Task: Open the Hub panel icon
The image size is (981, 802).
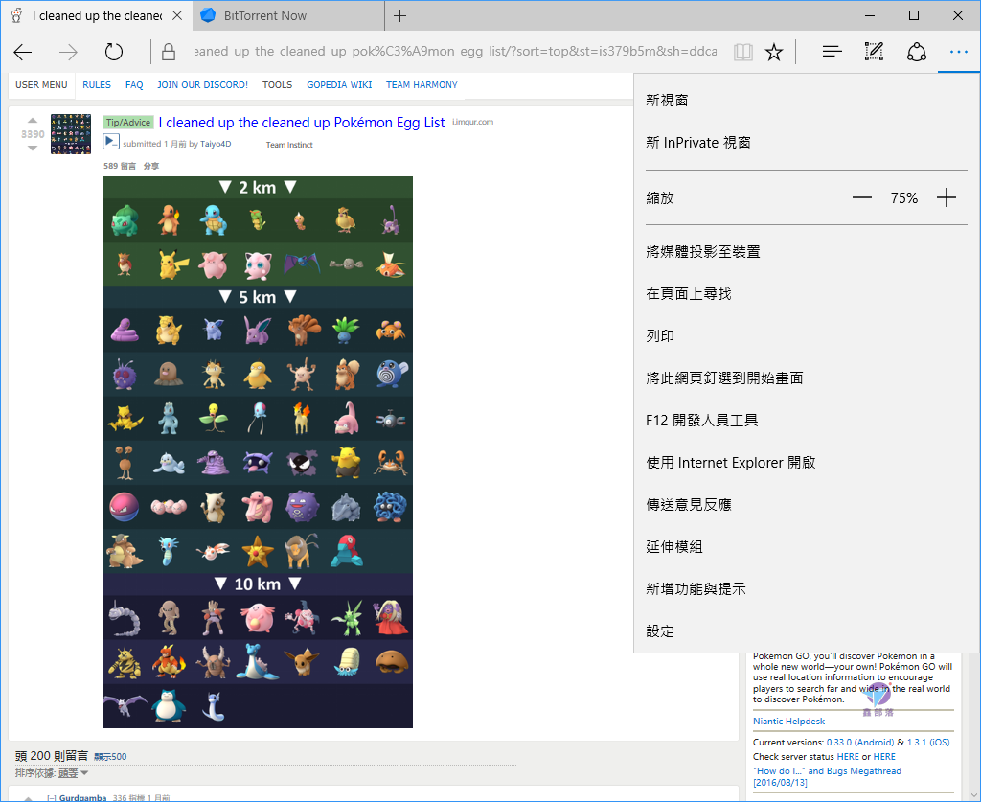Action: 832,52
